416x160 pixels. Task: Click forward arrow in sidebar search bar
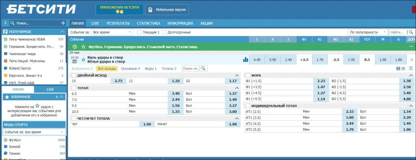click(63, 23)
